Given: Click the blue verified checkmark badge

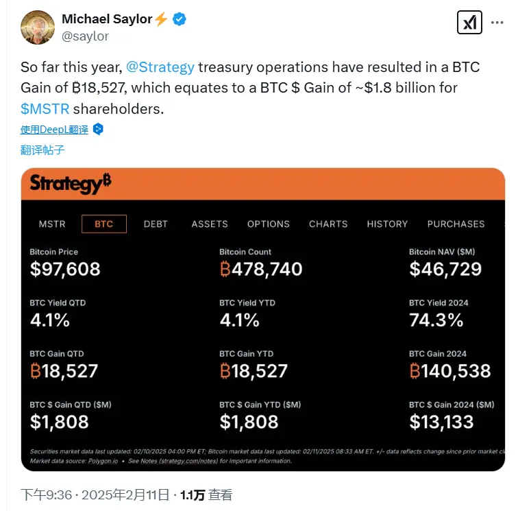Looking at the screenshot, I should [180, 19].
